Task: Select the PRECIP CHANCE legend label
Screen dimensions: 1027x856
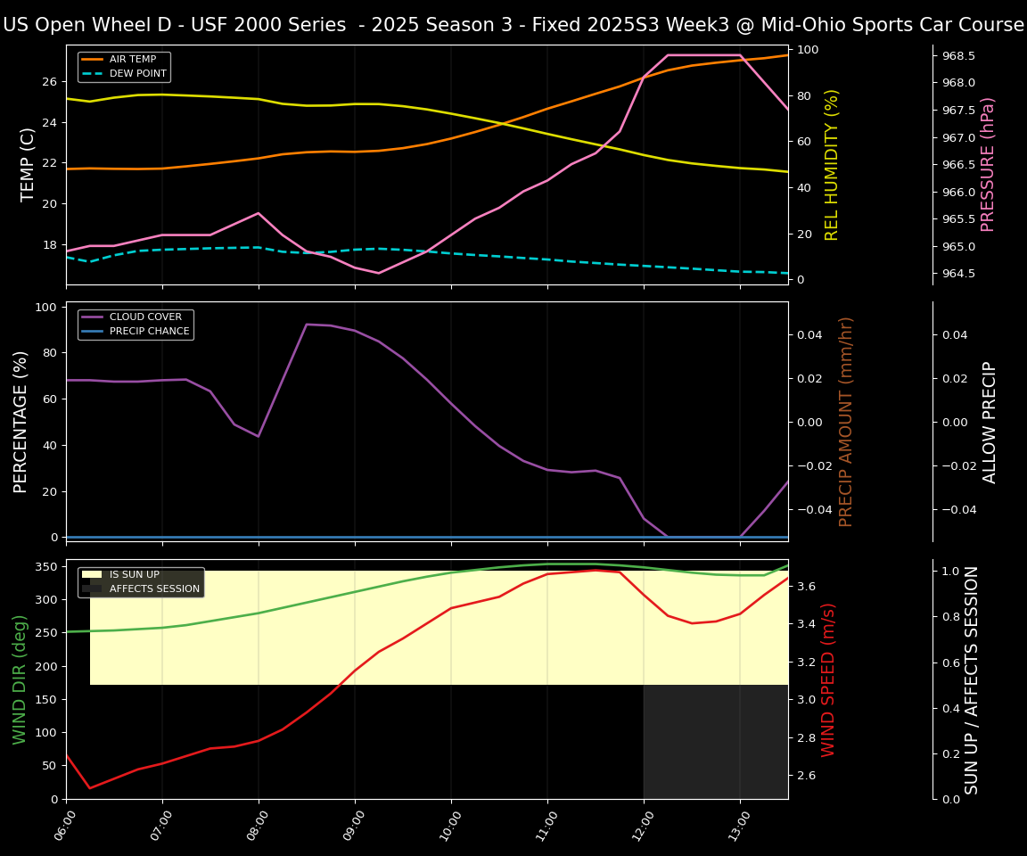Action: 150,331
